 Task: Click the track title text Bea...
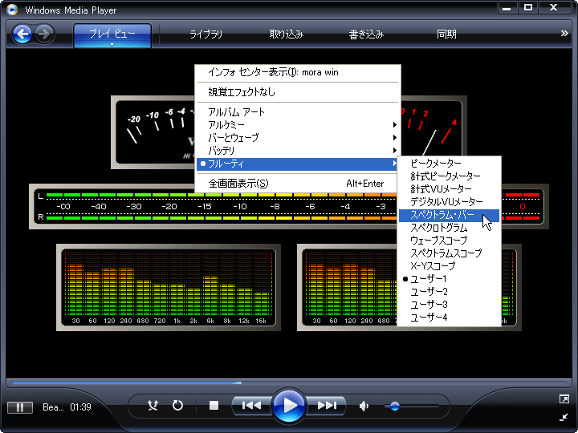pos(53,407)
